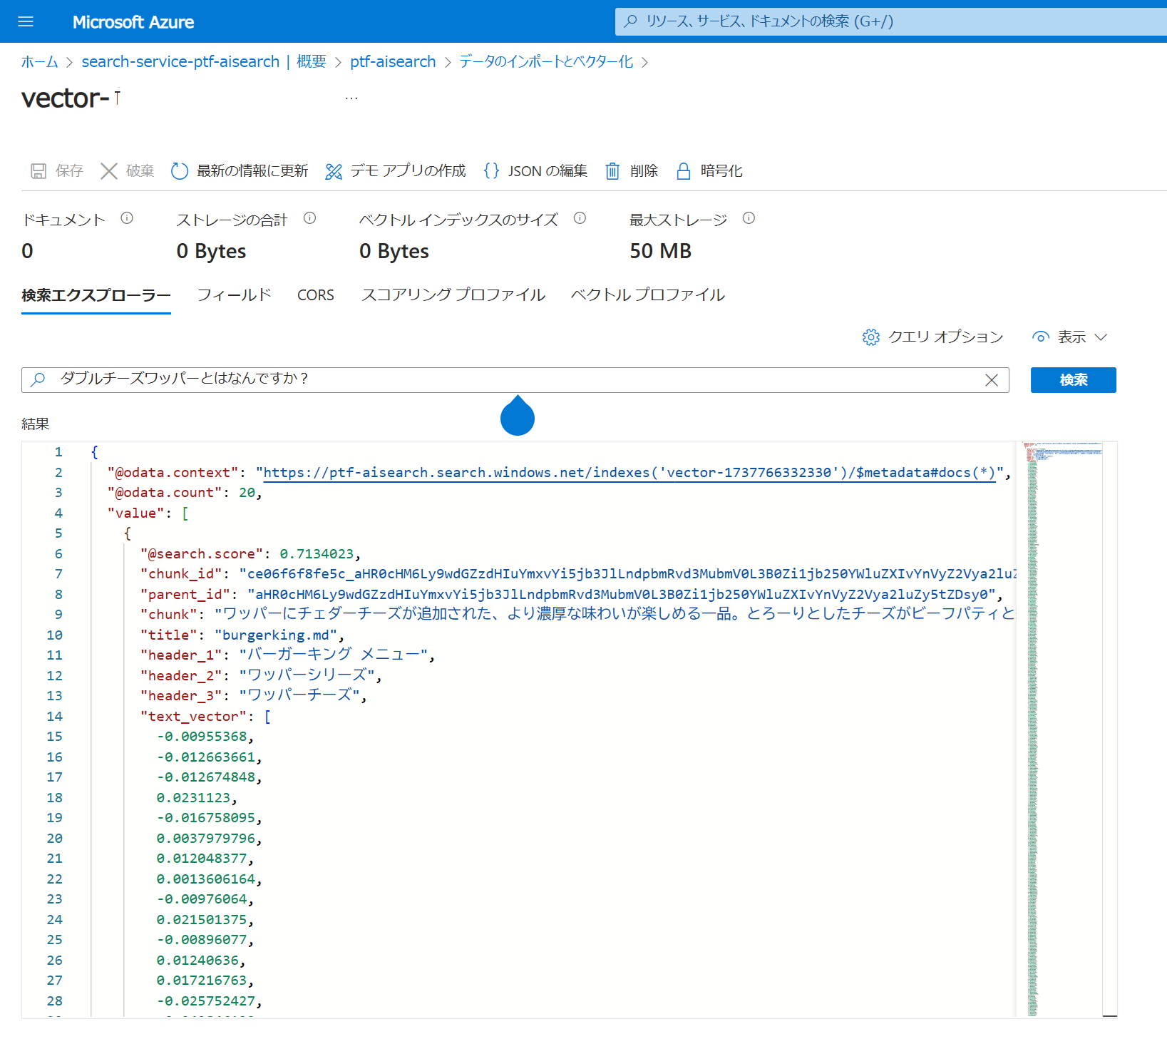Open データのインポートとベクター化 breadcrumb
Screen dimensions: 1167x1039
(546, 62)
